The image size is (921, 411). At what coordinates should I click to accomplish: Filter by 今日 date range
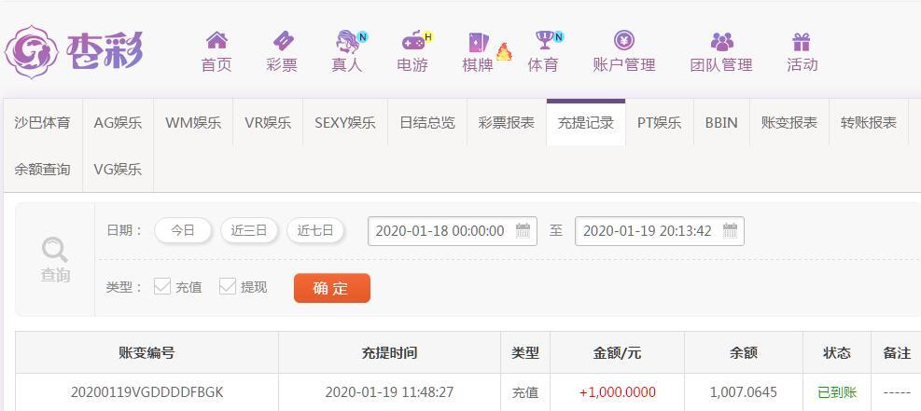[x=183, y=230]
